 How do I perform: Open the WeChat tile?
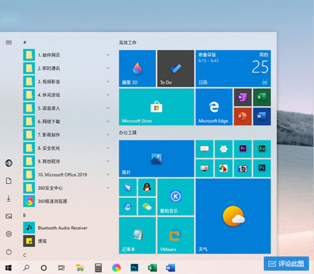click(147, 207)
